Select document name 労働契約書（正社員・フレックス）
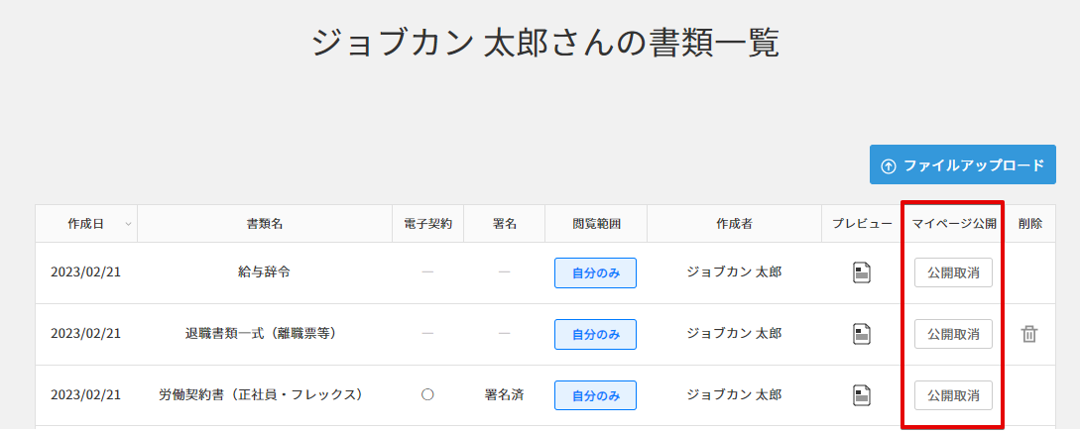This screenshot has width=1080, height=433. 261,394
